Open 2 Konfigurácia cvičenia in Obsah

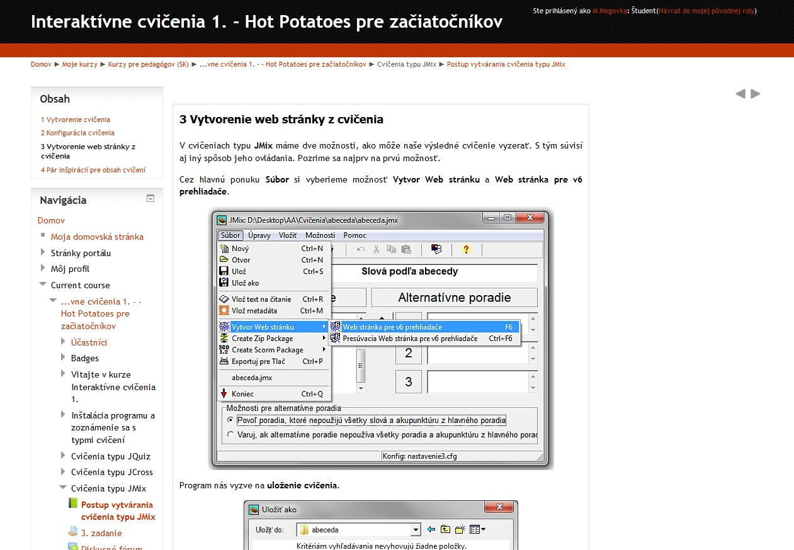click(x=78, y=133)
